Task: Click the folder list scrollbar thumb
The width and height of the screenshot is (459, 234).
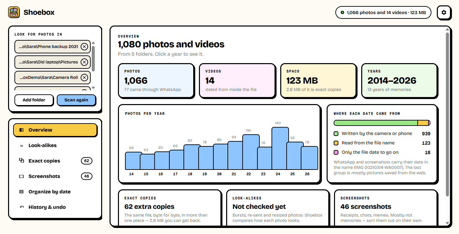Action: pos(93,58)
